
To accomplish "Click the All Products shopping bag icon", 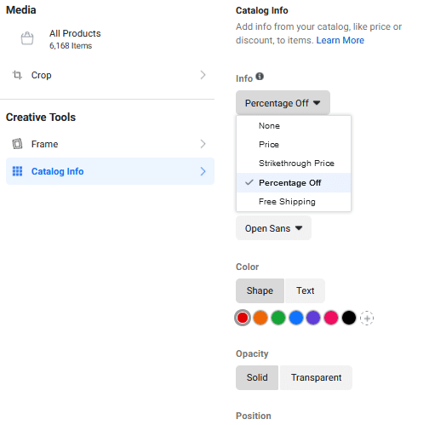I will click(27, 38).
